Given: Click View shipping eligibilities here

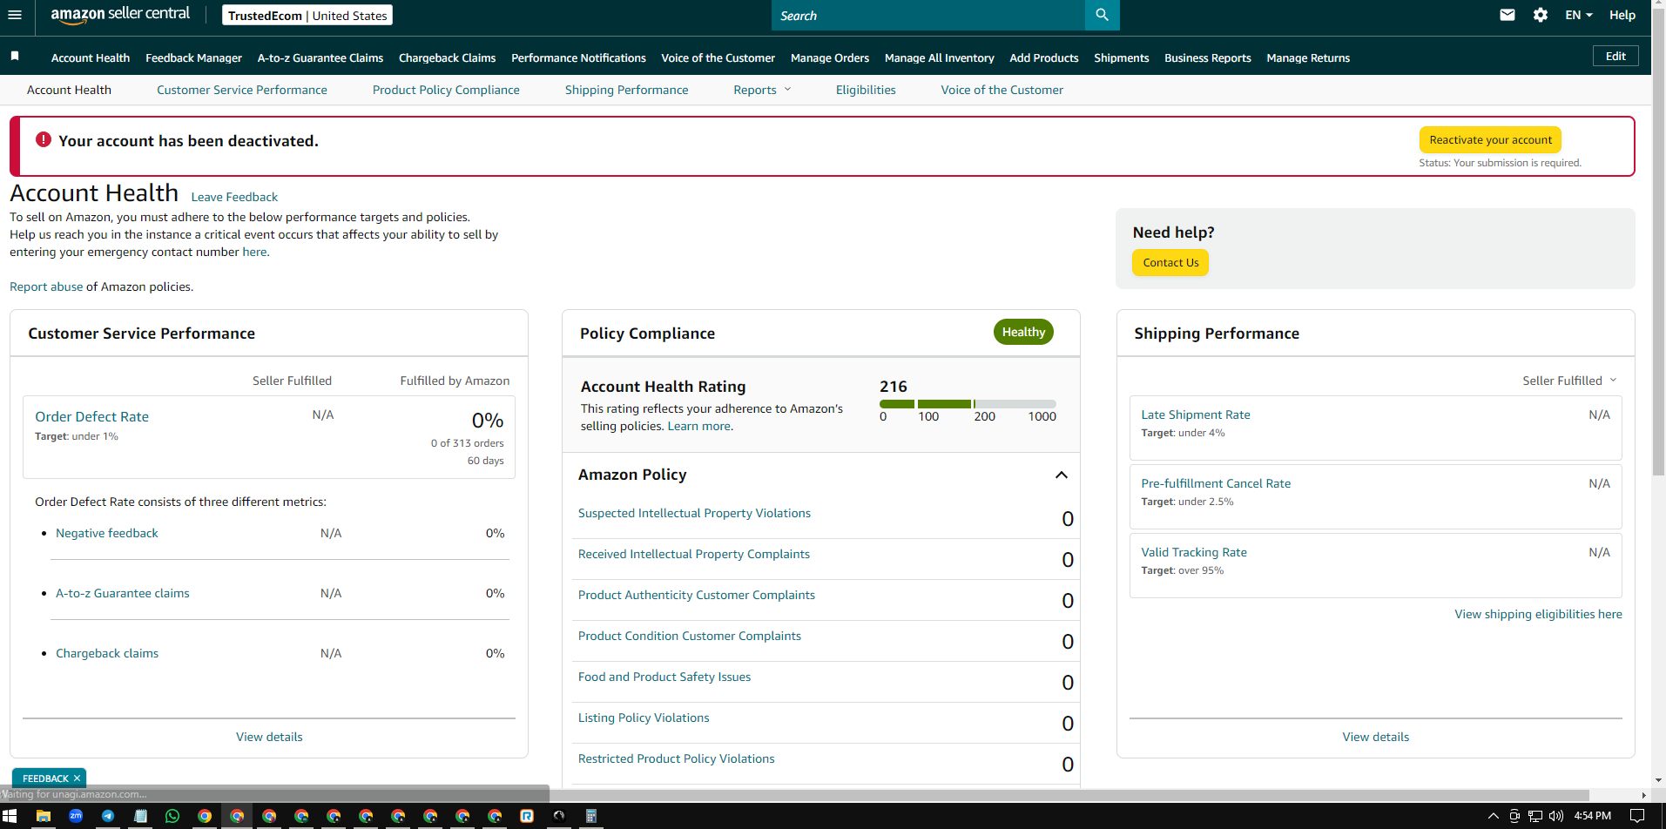Looking at the screenshot, I should coord(1538,614).
